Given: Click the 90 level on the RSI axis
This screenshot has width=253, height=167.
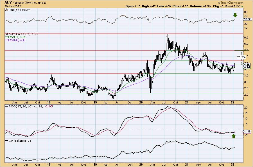Looking at the screenshot, I should coord(246,12).
